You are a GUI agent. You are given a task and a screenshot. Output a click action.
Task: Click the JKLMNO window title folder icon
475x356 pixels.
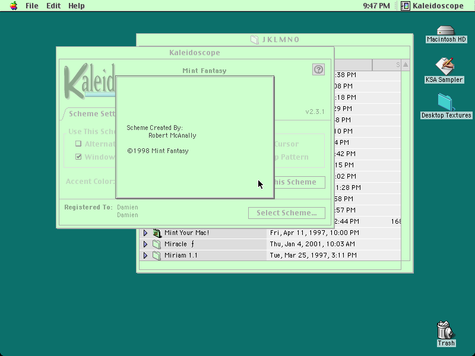point(255,40)
